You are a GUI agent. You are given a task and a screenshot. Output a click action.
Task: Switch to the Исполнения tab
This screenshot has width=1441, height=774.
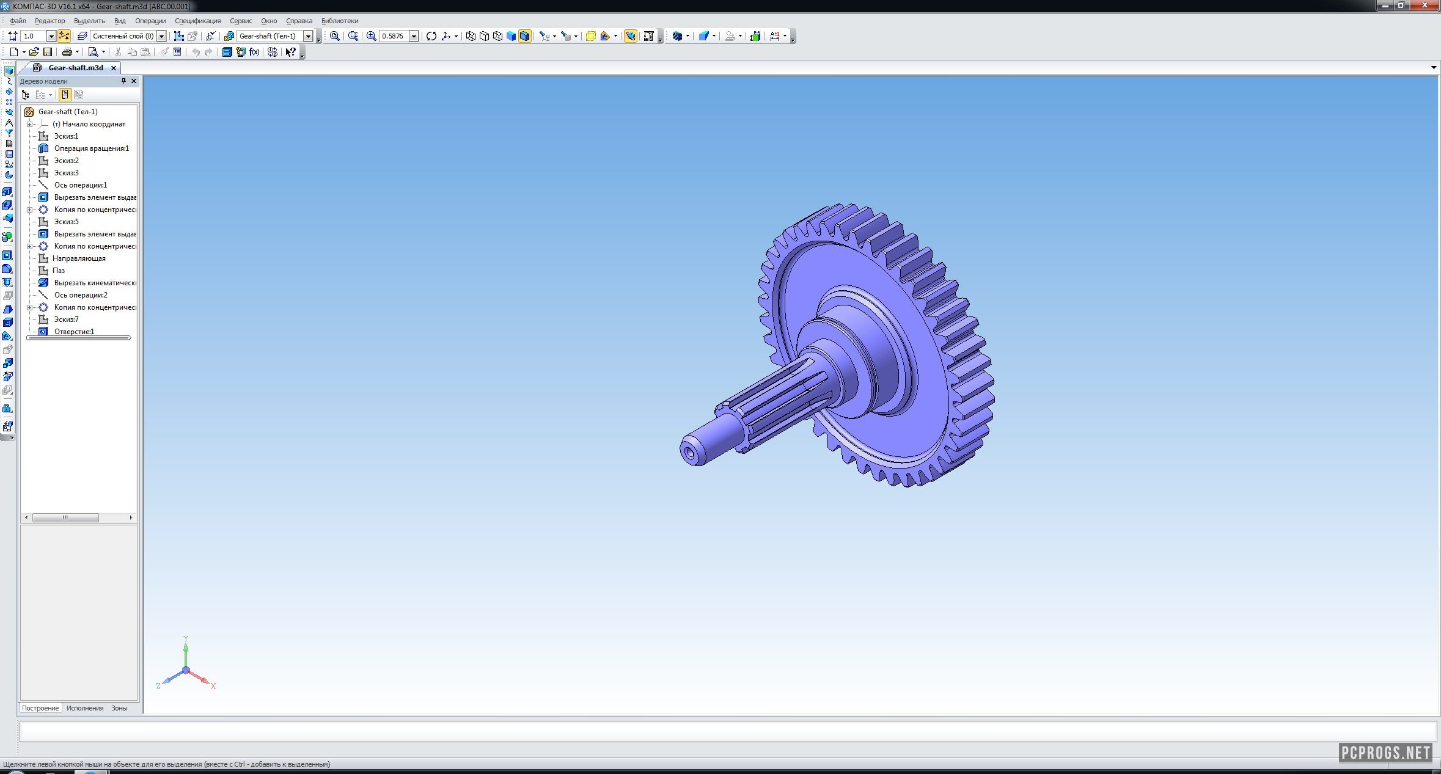(x=84, y=708)
